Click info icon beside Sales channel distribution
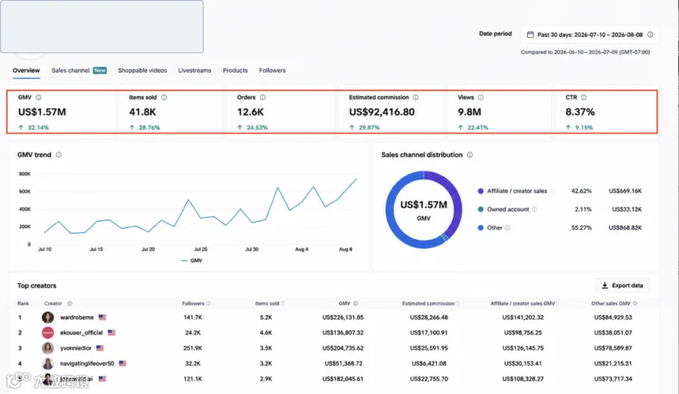 tap(470, 155)
